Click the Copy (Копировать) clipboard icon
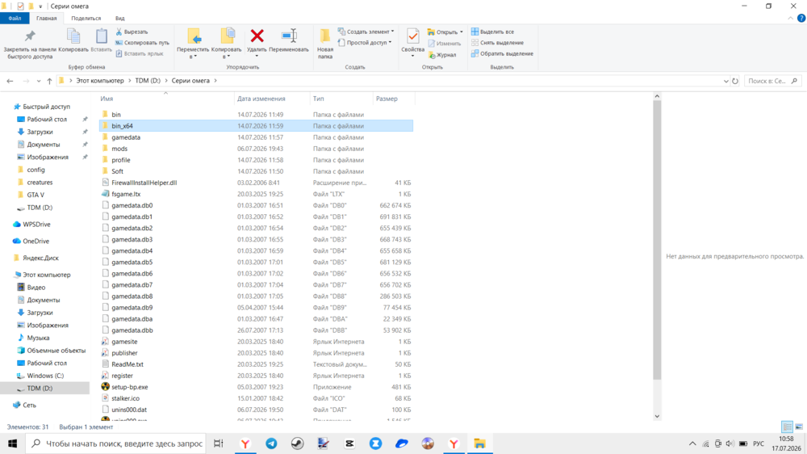807x454 pixels. 73,40
